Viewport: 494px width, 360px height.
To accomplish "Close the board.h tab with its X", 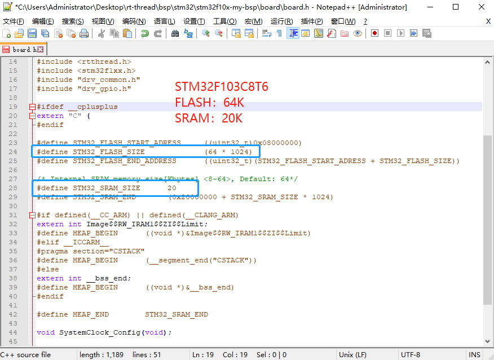I will pyautogui.click(x=41, y=50).
